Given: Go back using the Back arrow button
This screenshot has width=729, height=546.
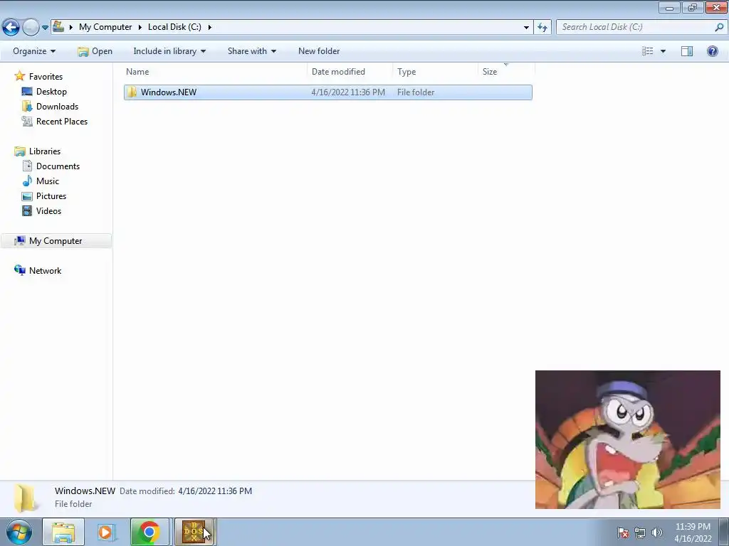Looking at the screenshot, I should (x=11, y=28).
